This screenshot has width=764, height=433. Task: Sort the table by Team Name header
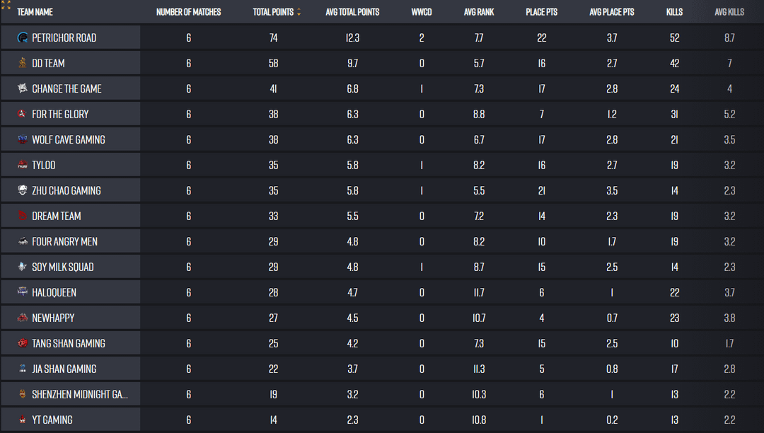[35, 12]
